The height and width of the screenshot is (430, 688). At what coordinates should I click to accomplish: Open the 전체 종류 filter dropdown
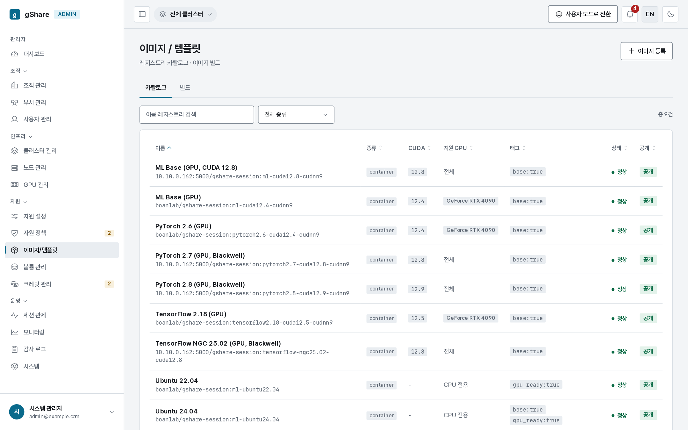pyautogui.click(x=296, y=115)
